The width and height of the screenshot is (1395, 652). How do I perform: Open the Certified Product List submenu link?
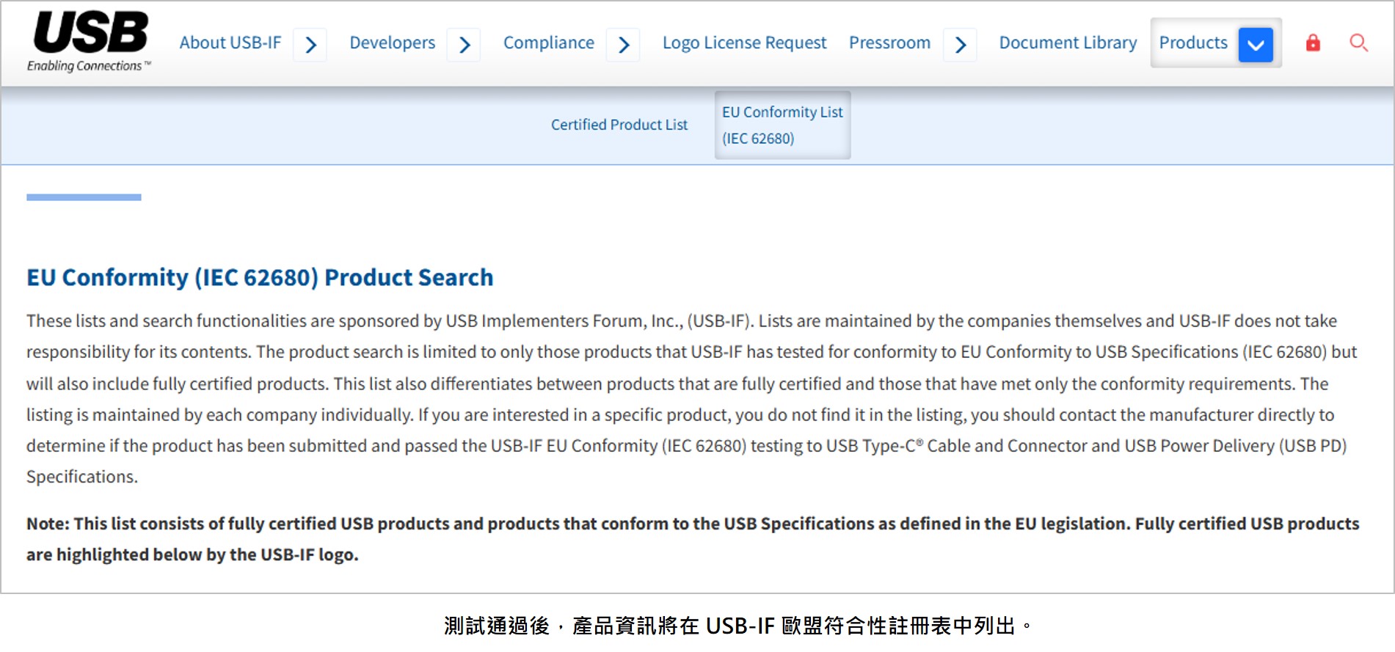pyautogui.click(x=619, y=125)
